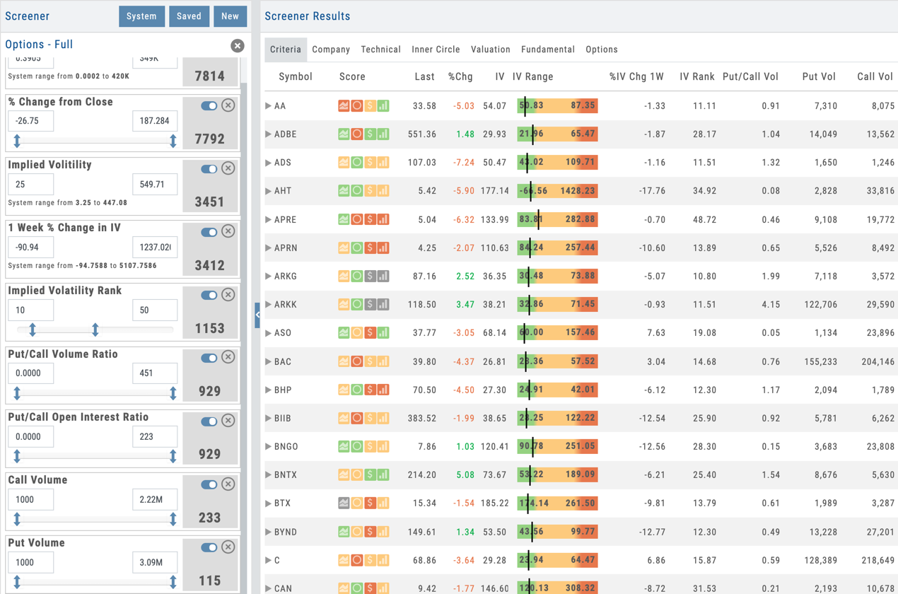Click the dollar score icon for AA
898x594 pixels.
click(370, 106)
